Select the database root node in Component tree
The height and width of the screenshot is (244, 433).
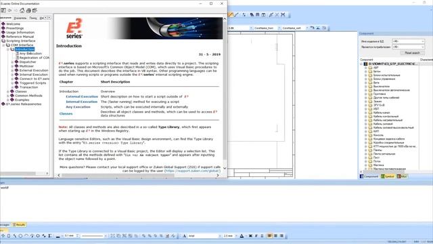393,64
